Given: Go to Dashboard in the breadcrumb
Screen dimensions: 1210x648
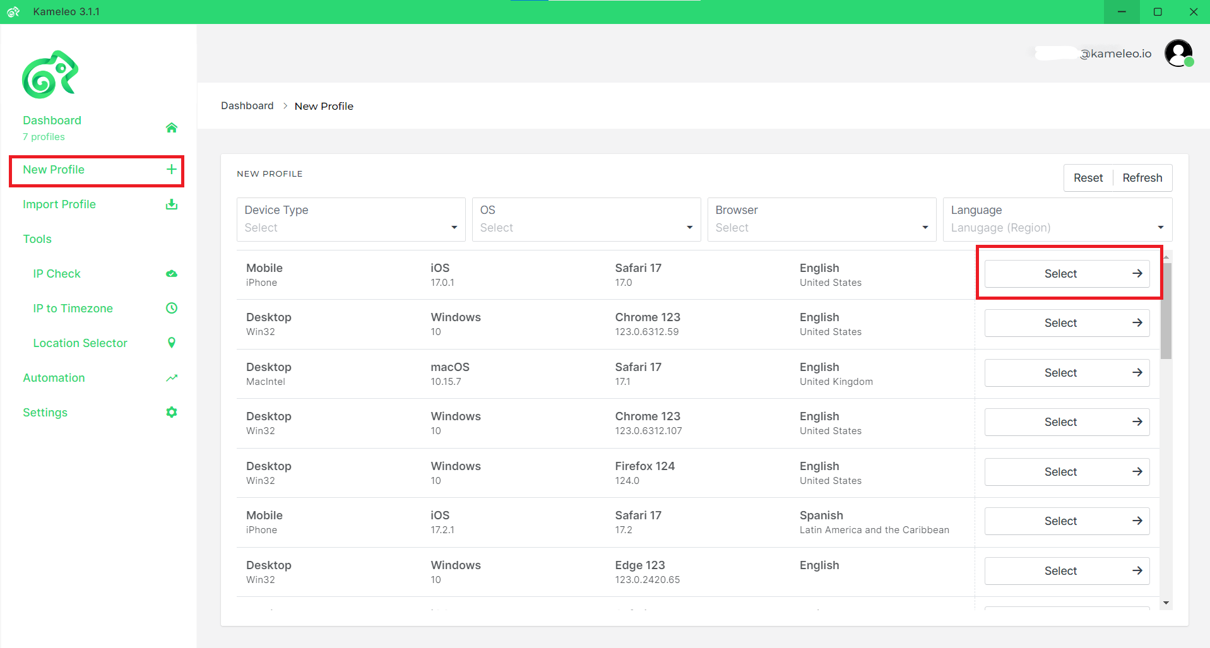Looking at the screenshot, I should (247, 105).
